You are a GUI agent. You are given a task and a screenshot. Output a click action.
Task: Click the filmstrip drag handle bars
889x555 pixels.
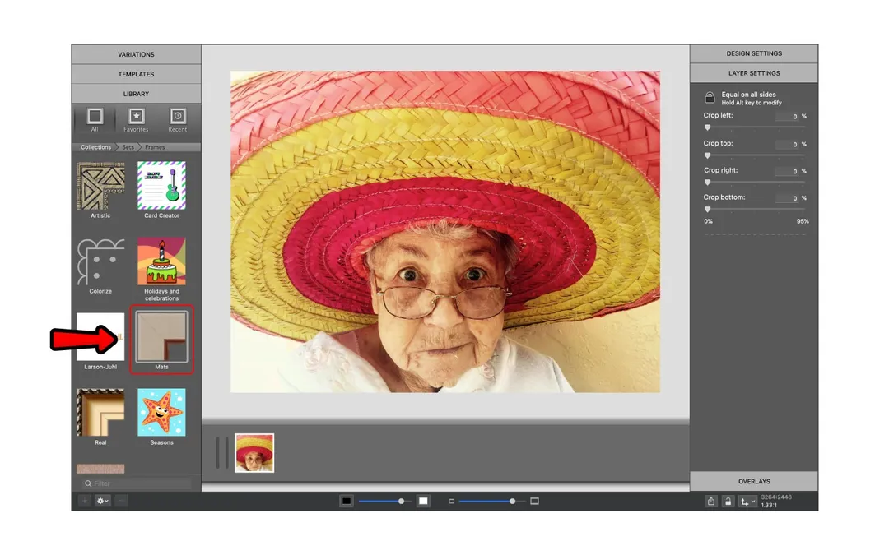221,453
